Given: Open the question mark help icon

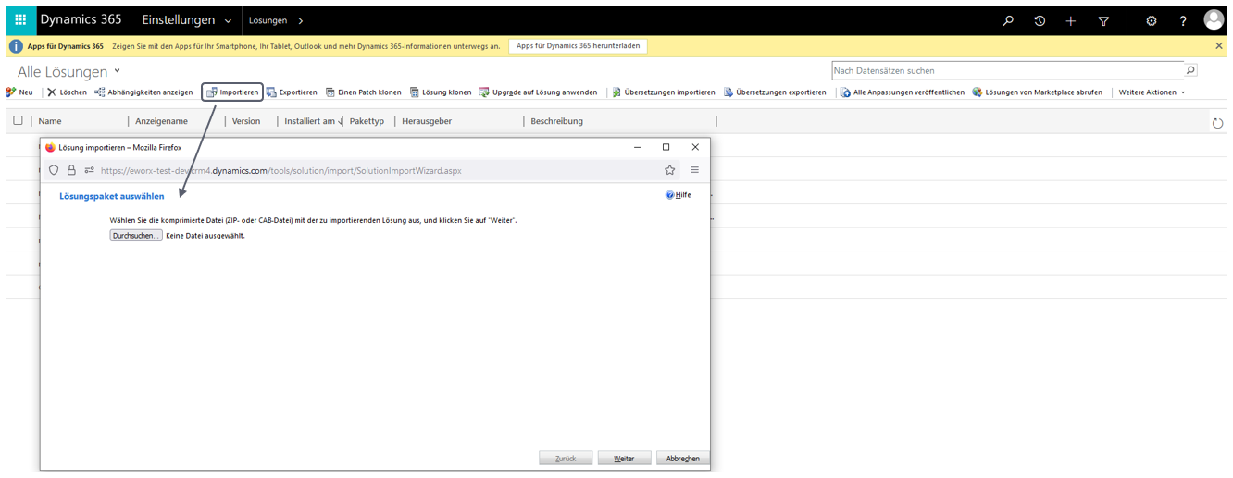Looking at the screenshot, I should (1183, 20).
